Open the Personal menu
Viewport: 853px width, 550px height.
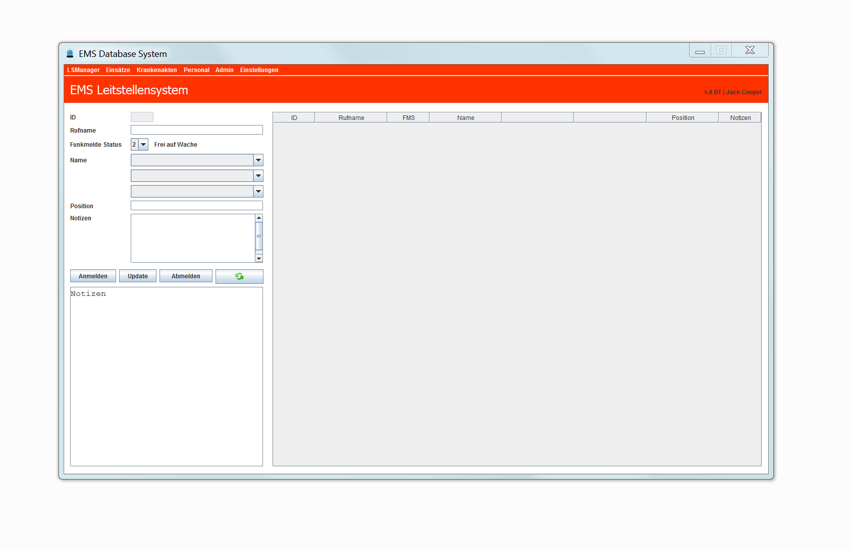(x=196, y=70)
